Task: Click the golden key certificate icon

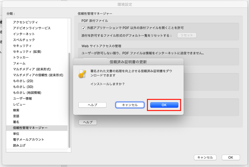Action: pos(82,73)
